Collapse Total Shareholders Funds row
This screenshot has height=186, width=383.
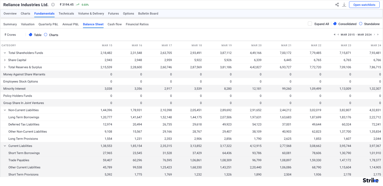5,53
